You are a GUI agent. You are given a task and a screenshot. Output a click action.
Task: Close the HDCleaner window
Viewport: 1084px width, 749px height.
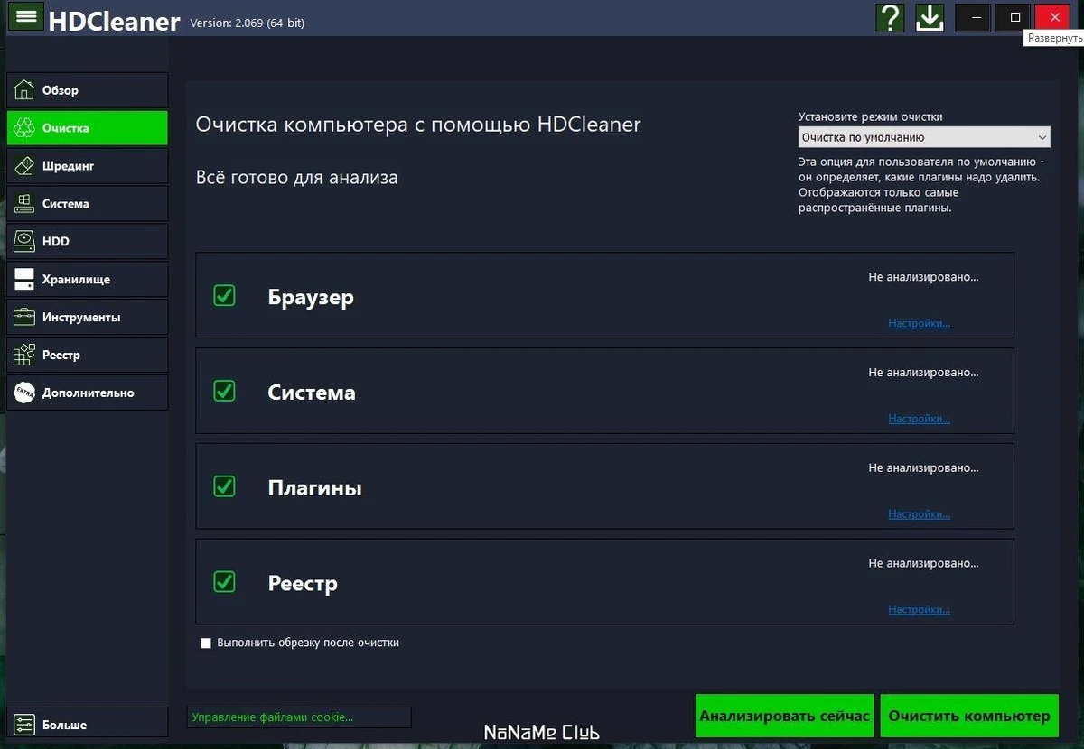click(x=1054, y=17)
